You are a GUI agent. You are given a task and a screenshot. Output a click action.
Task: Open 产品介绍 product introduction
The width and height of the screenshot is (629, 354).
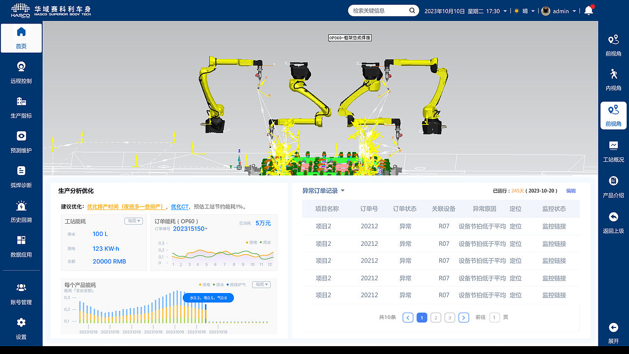click(x=613, y=187)
